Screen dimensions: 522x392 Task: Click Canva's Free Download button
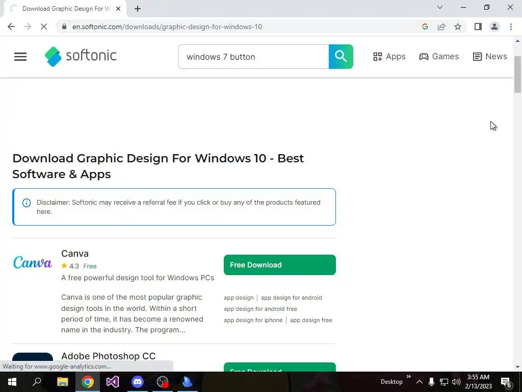(280, 265)
